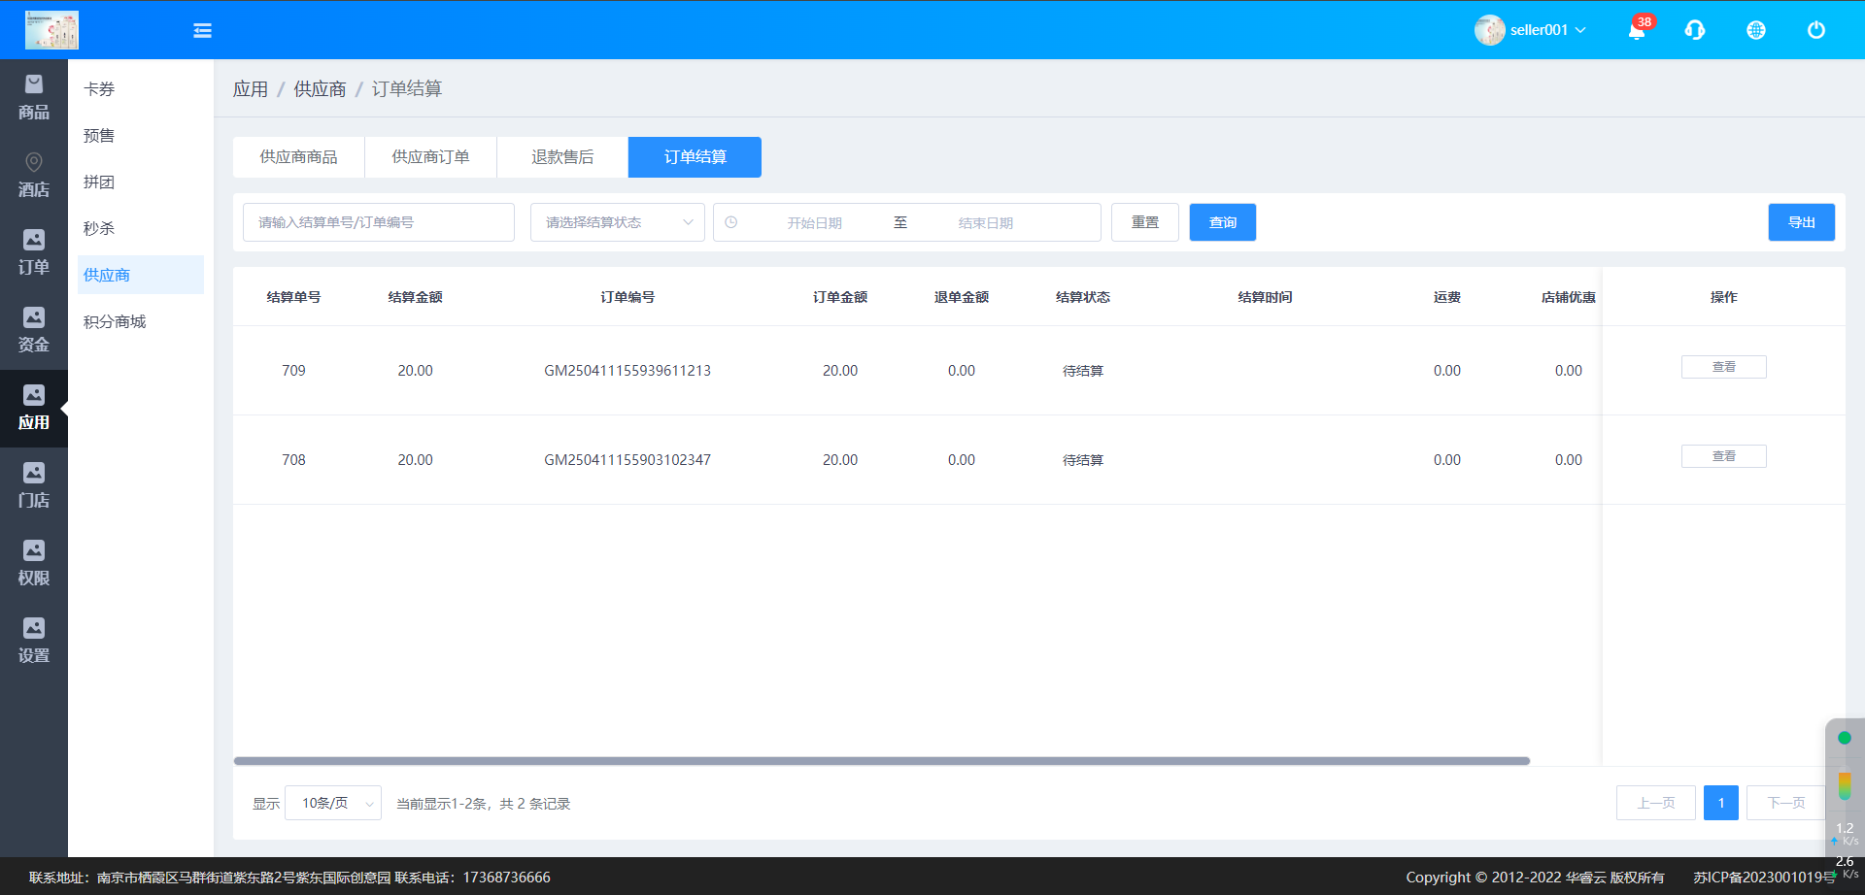Expand the seller001 account dropdown
Screen dimensions: 1865x895
click(1532, 30)
